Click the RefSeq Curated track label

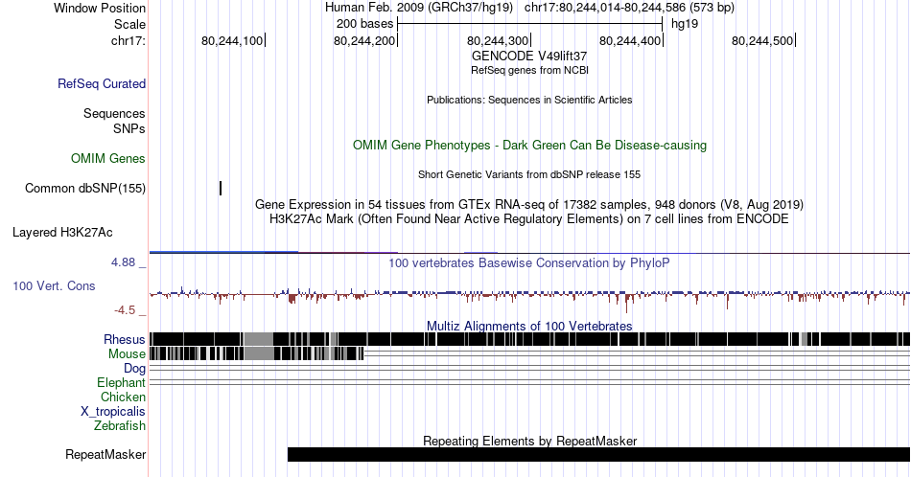coord(101,83)
